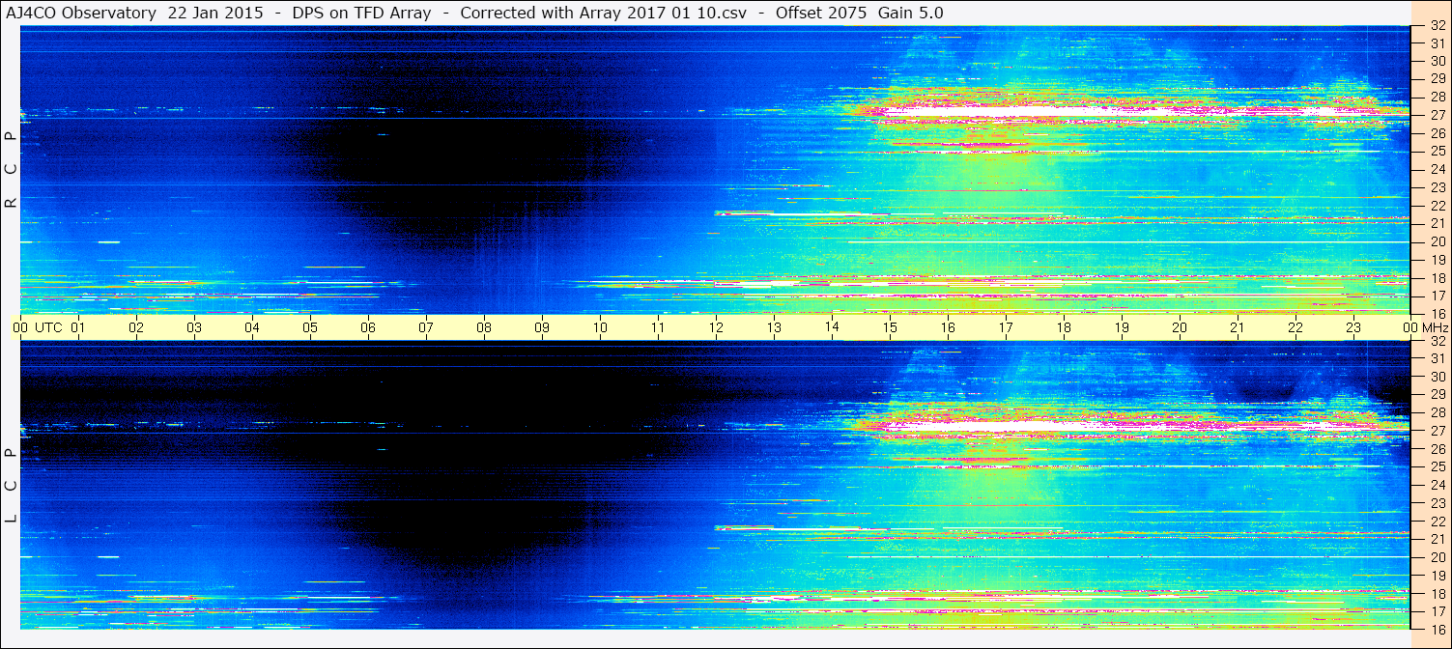Click the 18 hour marker on UTC axis
1452x649 pixels.
(x=1064, y=327)
